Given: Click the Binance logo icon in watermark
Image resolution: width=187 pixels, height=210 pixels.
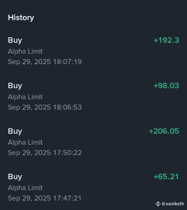Looking at the screenshot, I should coord(158,204).
